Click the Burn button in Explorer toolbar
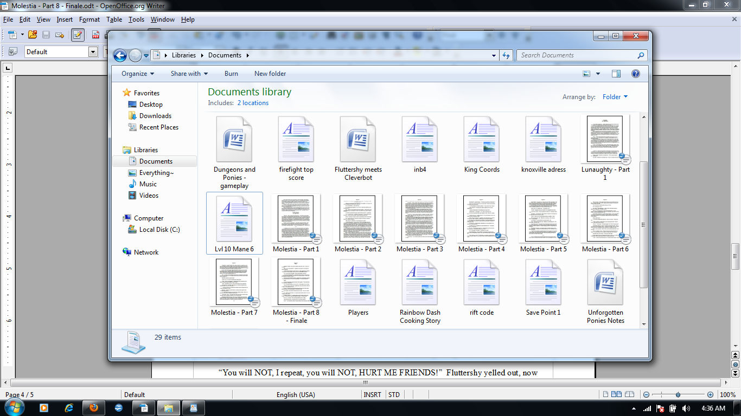741x416 pixels. [x=231, y=74]
